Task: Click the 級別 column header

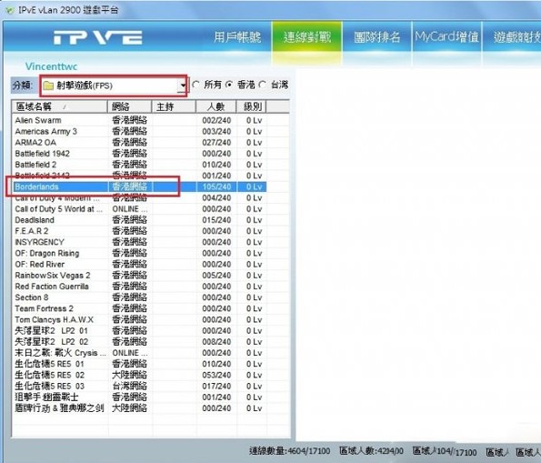Action: coord(252,106)
